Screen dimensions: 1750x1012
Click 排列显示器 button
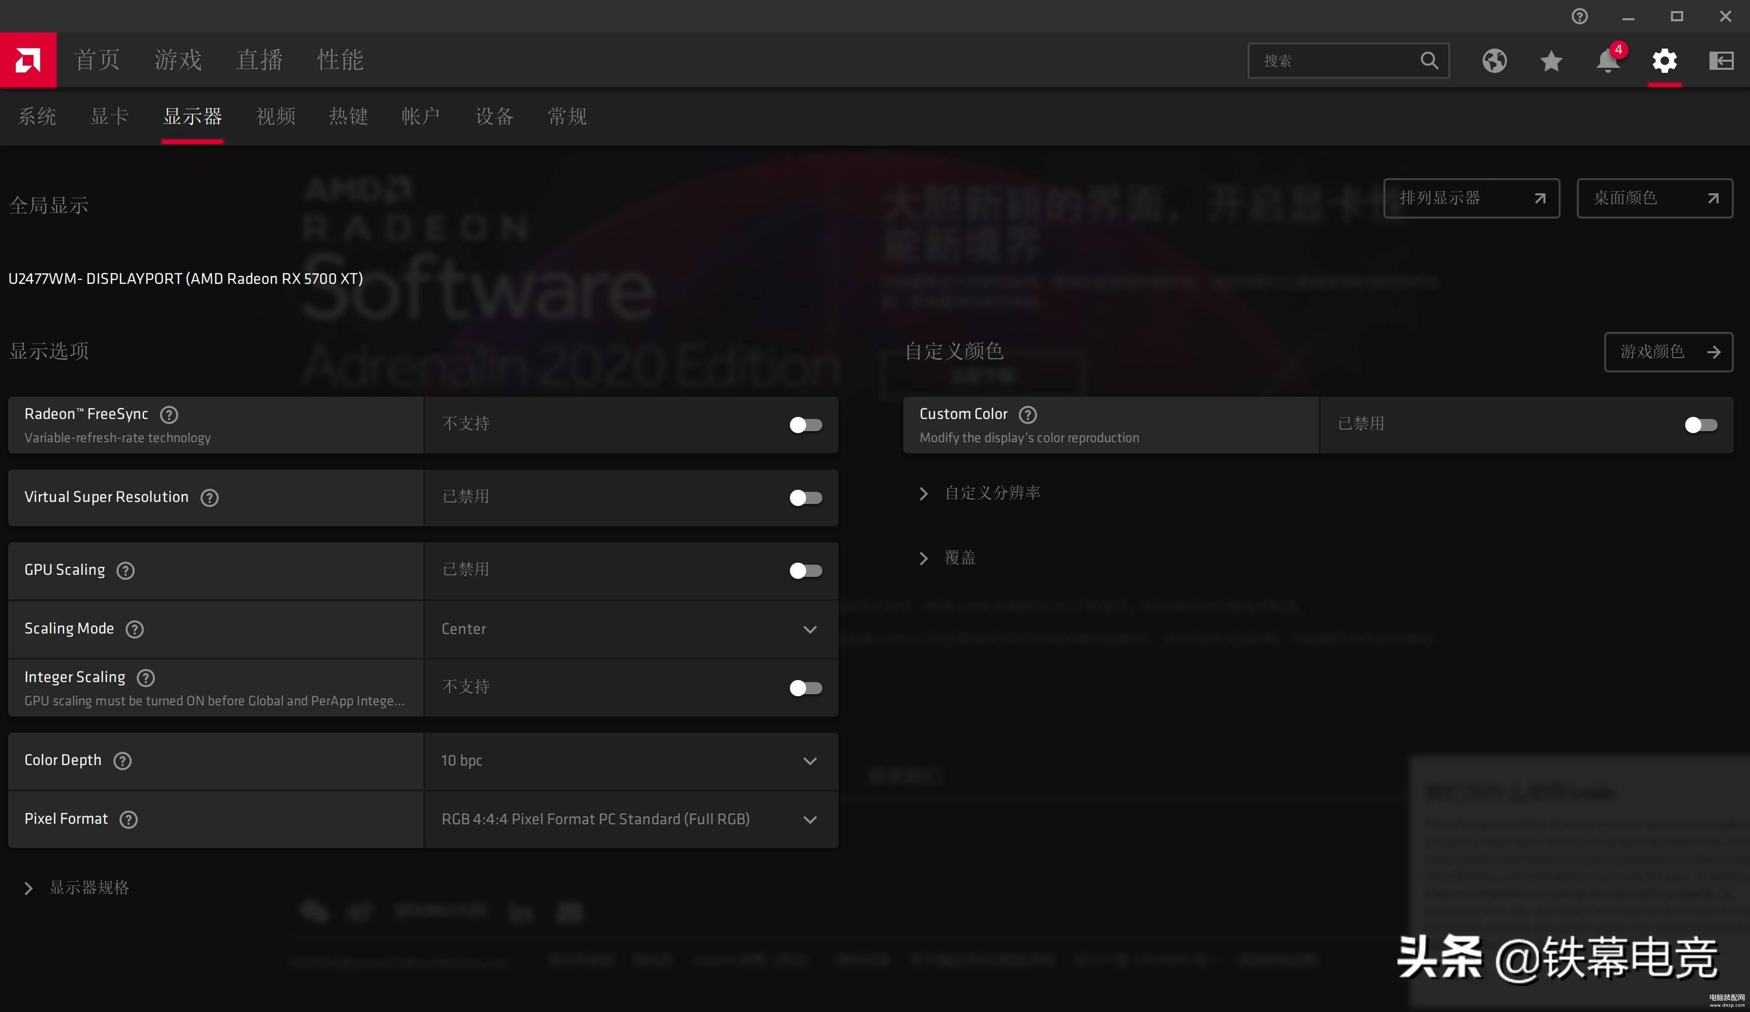(1471, 198)
